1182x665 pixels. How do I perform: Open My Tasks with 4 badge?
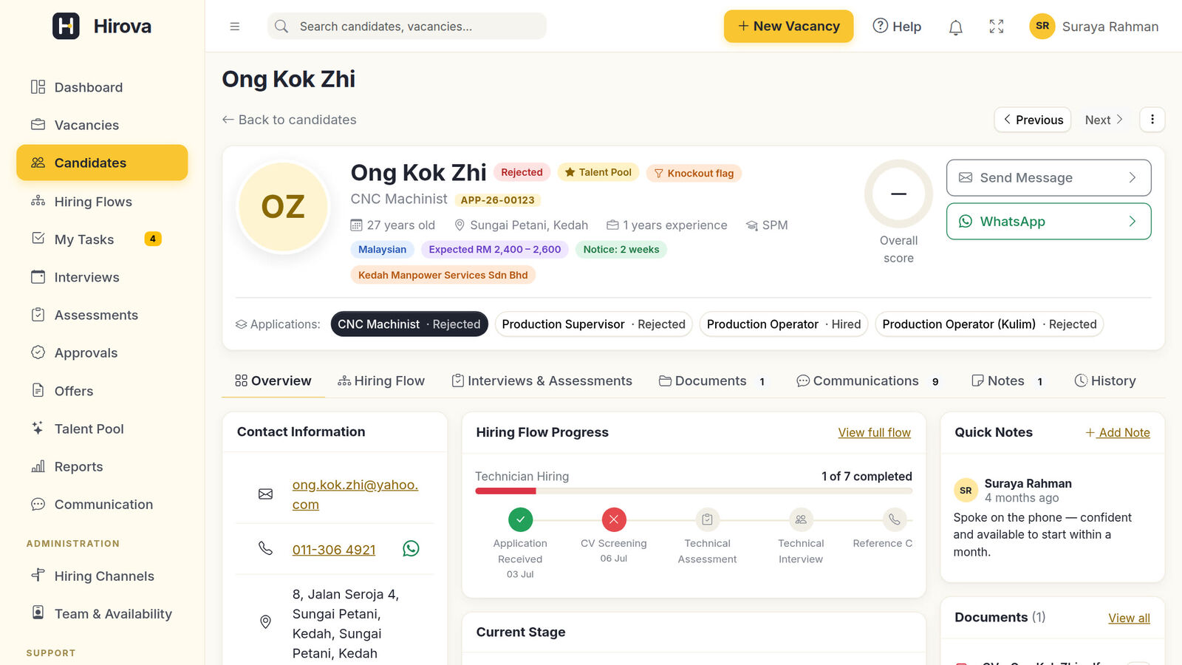pyautogui.click(x=102, y=239)
